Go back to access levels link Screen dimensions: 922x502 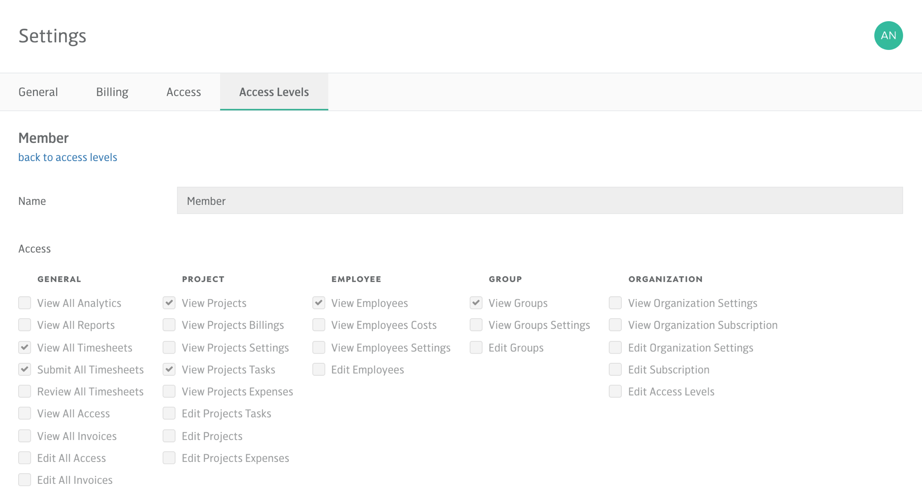(x=68, y=157)
